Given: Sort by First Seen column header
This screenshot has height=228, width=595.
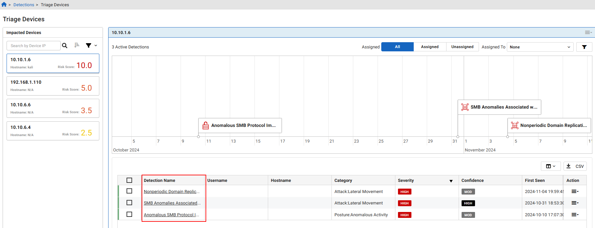Looking at the screenshot, I should pos(535,181).
